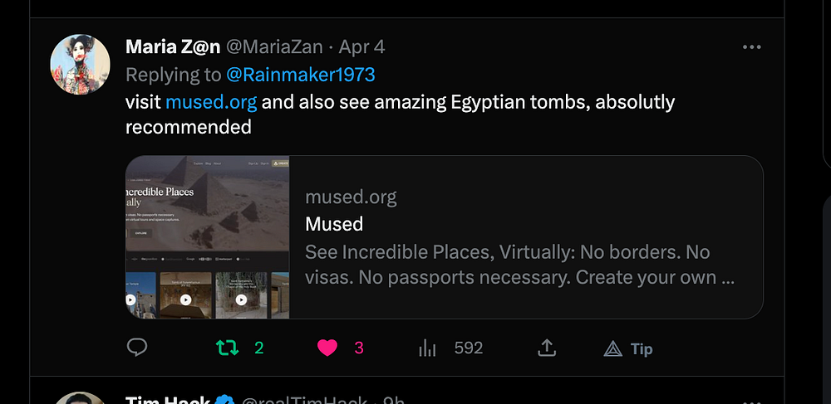Image resolution: width=831 pixels, height=404 pixels.
Task: Click the pyramids preview thumbnail
Action: click(x=208, y=237)
